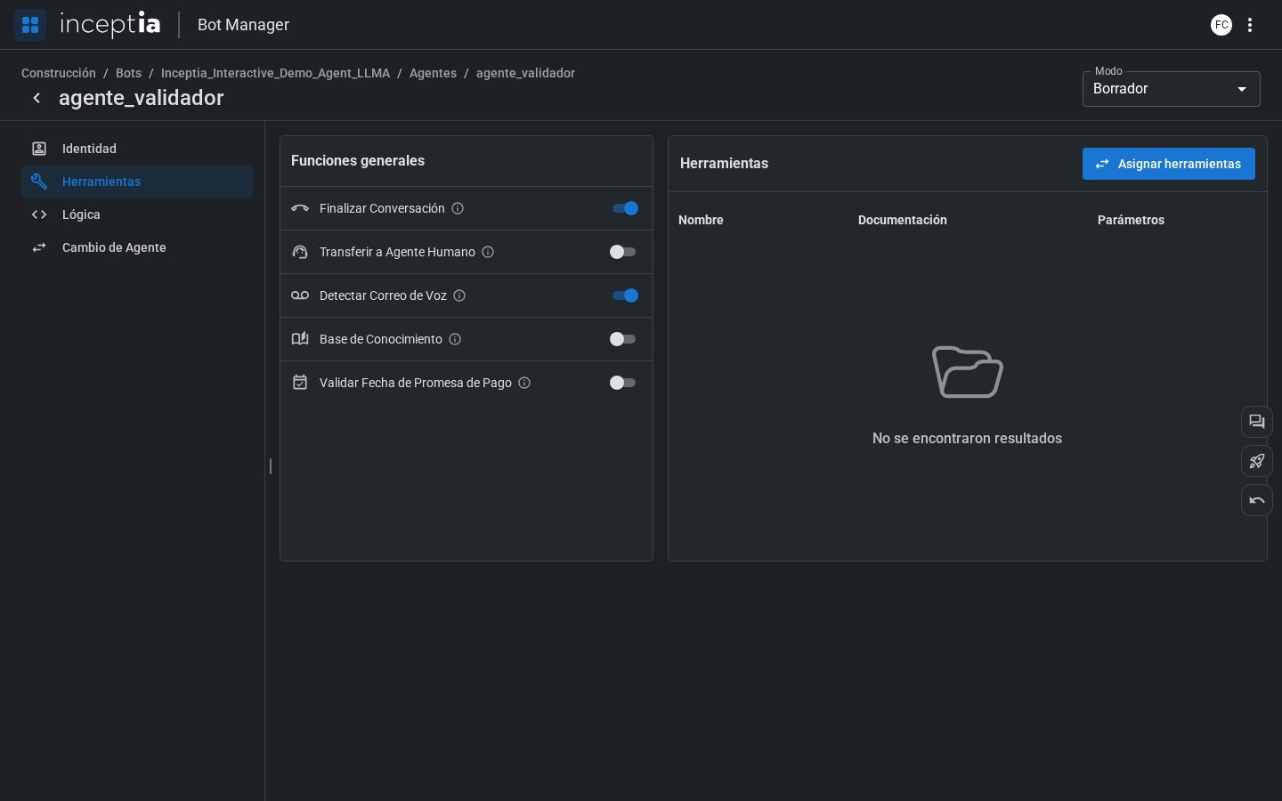Select Herramientas in the sidebar

click(137, 182)
